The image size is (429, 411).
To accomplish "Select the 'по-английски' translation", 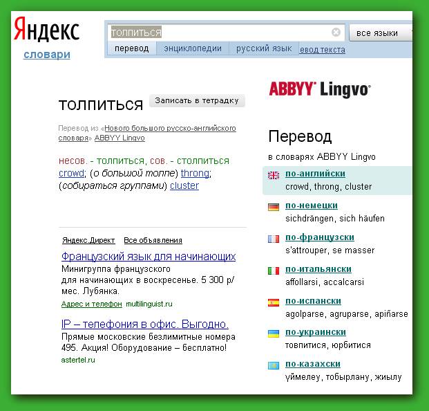I will click(315, 174).
